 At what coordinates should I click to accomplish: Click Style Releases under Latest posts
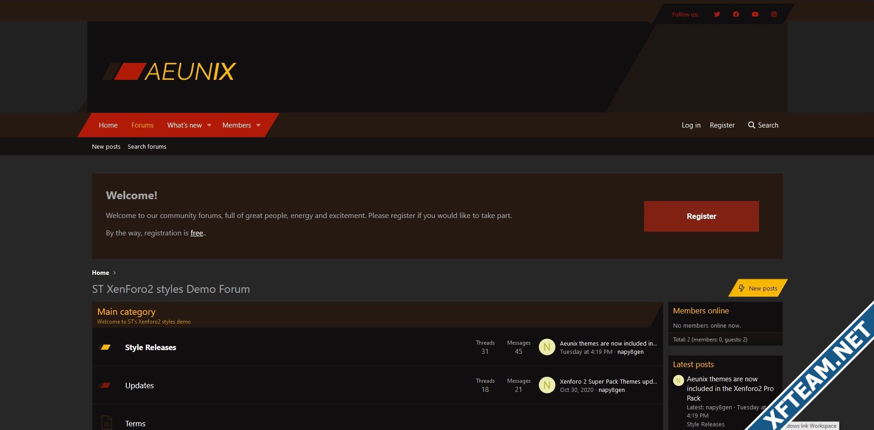tap(705, 424)
